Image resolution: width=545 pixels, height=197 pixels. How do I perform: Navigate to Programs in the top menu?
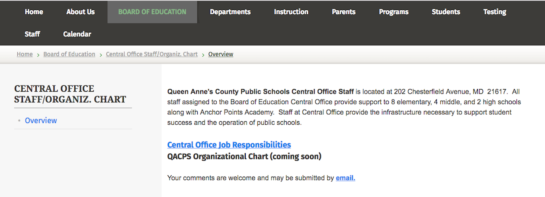(x=394, y=12)
